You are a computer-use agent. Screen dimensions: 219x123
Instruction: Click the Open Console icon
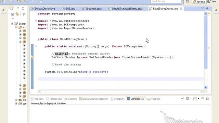click(x=195, y=99)
